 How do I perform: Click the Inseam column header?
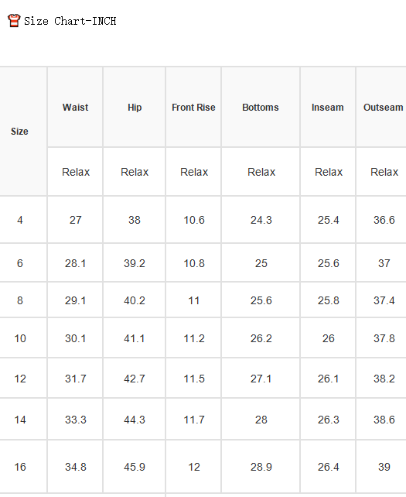(x=328, y=107)
